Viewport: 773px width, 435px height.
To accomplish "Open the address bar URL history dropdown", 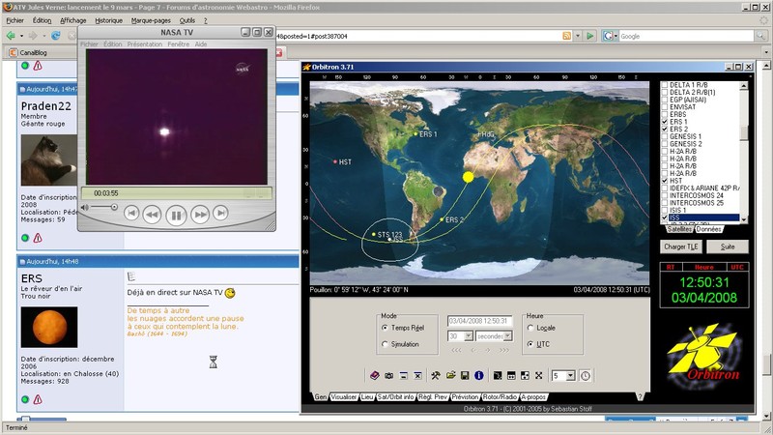I will pos(578,36).
